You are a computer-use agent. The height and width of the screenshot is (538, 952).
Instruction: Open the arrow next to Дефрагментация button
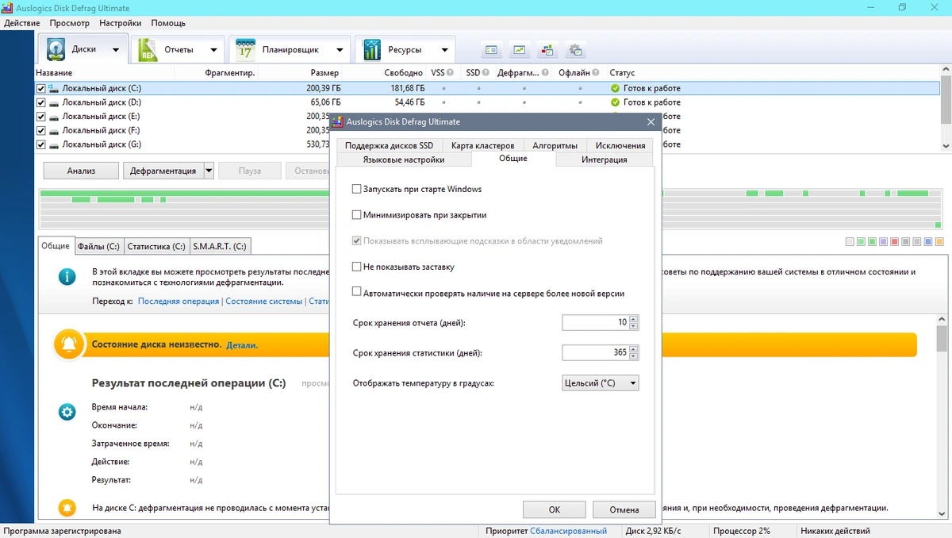[x=209, y=171]
